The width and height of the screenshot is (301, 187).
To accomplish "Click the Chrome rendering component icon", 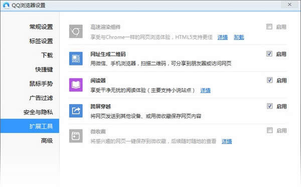I will click(76, 31).
